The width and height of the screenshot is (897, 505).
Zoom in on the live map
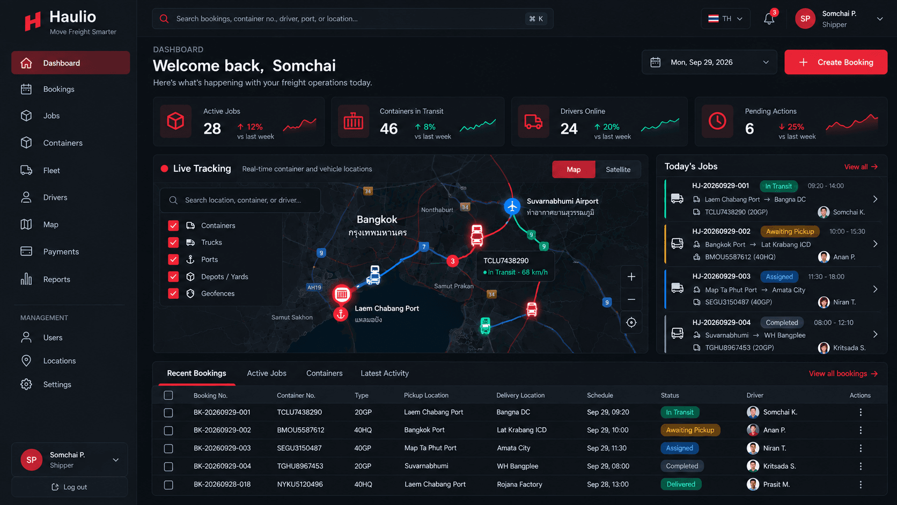click(631, 277)
